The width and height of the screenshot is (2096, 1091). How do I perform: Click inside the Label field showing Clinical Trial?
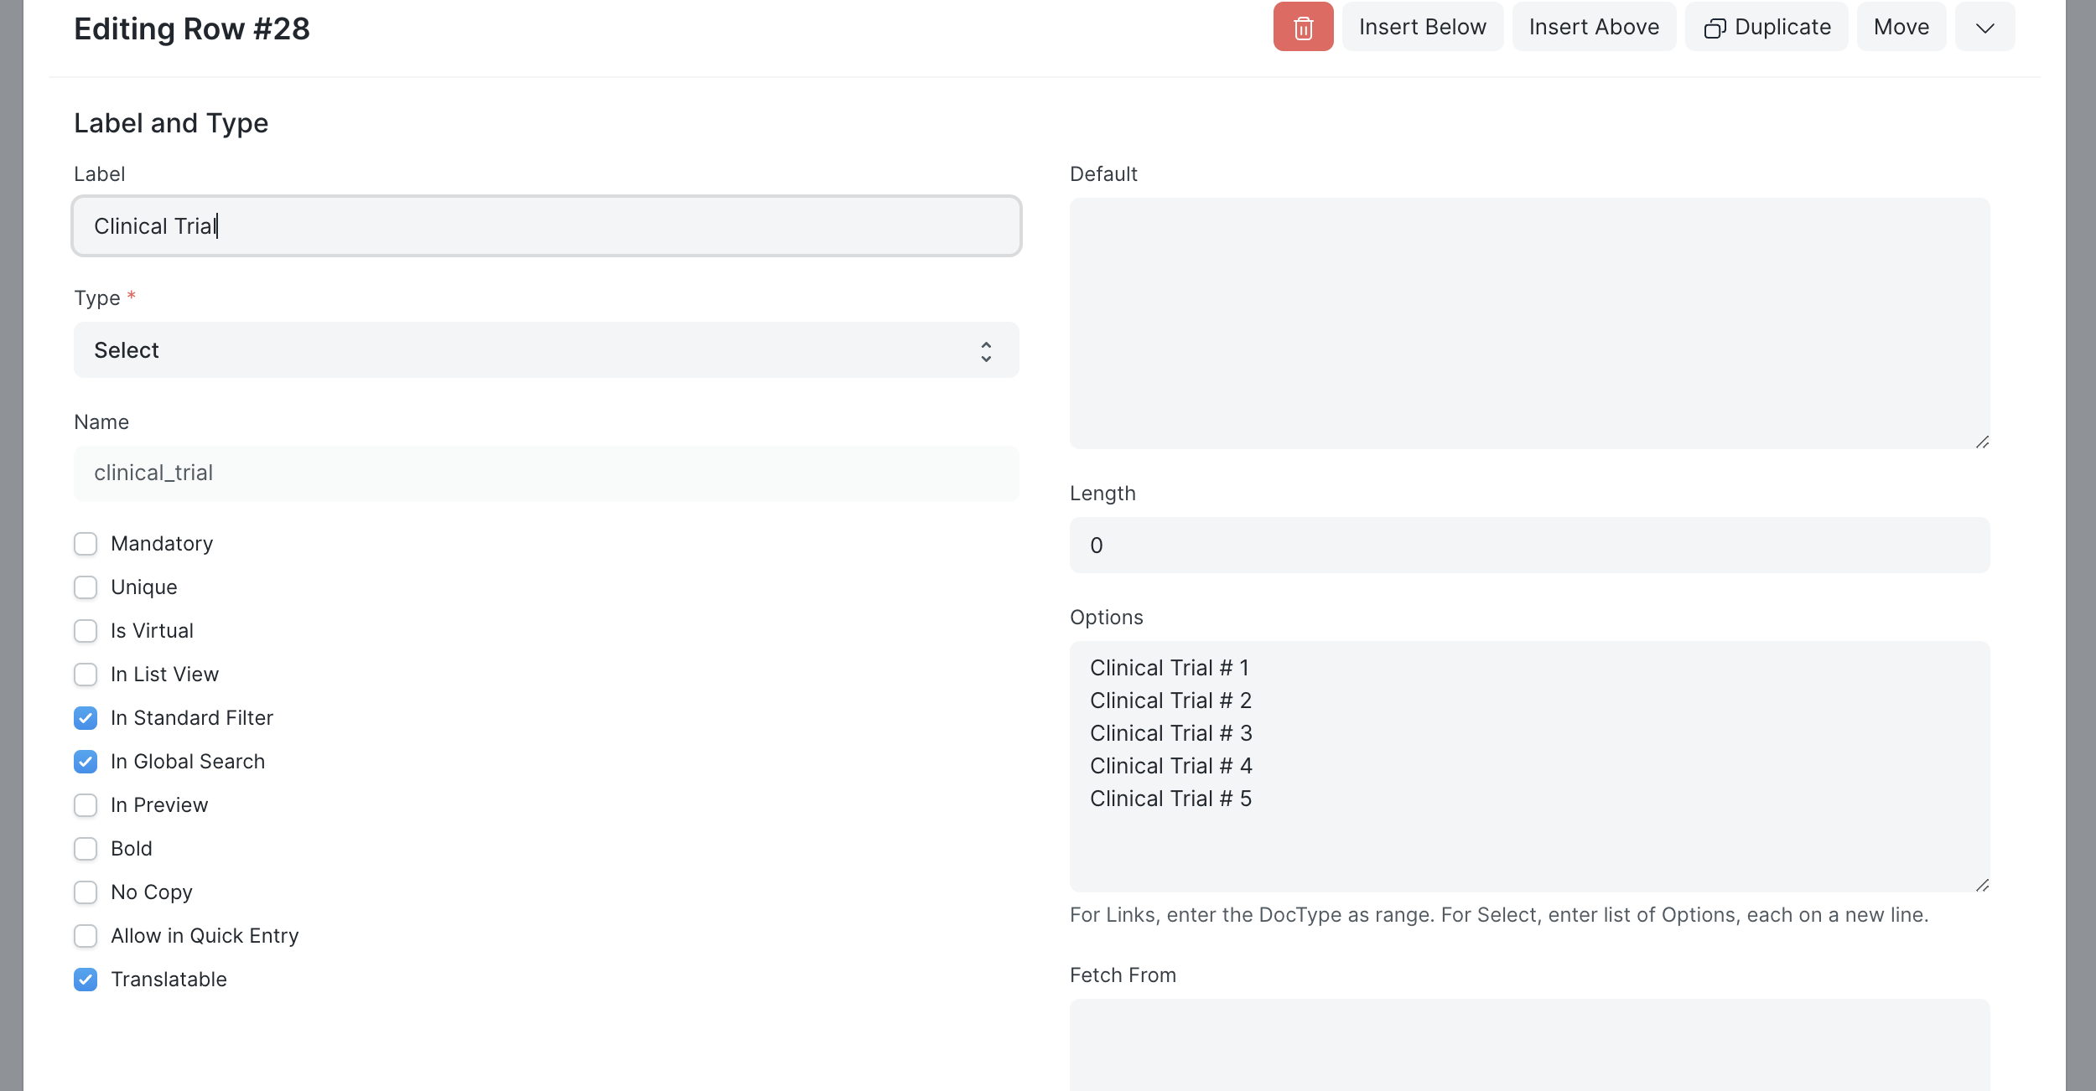tap(547, 225)
